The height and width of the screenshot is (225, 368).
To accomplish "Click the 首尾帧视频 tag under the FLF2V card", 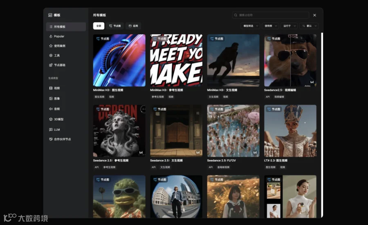I will [223, 167].
